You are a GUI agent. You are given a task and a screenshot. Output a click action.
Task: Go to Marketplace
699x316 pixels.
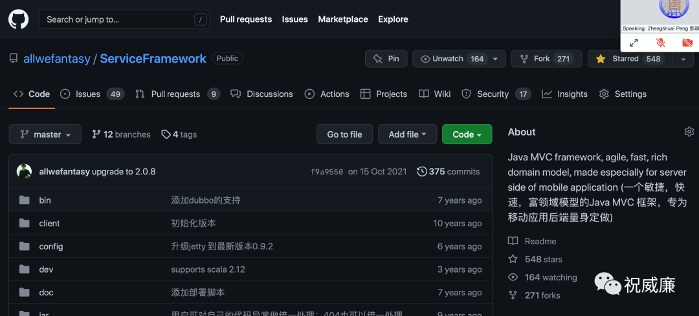tap(343, 19)
